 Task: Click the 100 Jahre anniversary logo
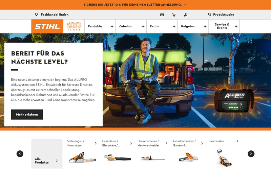pyautogui.click(x=74, y=26)
